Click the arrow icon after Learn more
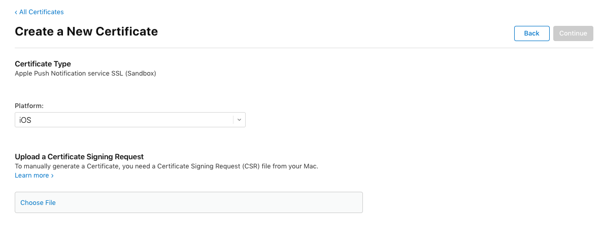Viewport: 603px width, 245px height. pos(52,176)
